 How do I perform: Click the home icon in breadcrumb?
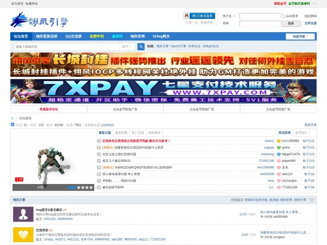point(12,118)
